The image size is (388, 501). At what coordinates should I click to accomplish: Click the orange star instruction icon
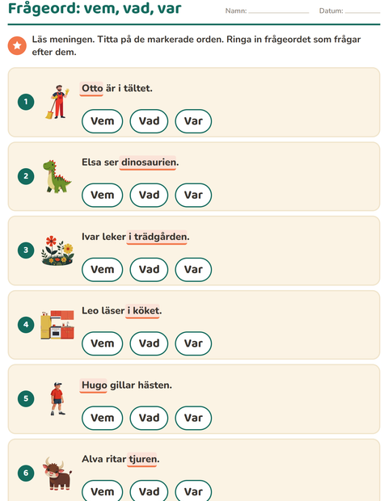(17, 46)
